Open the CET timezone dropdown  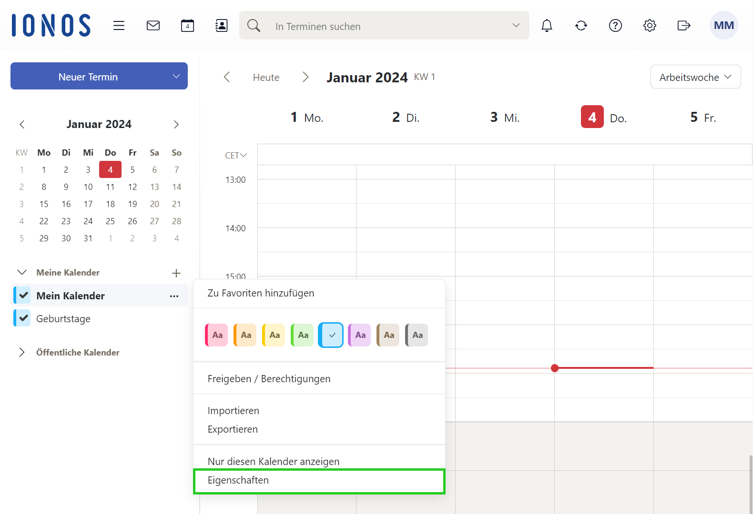coord(236,156)
